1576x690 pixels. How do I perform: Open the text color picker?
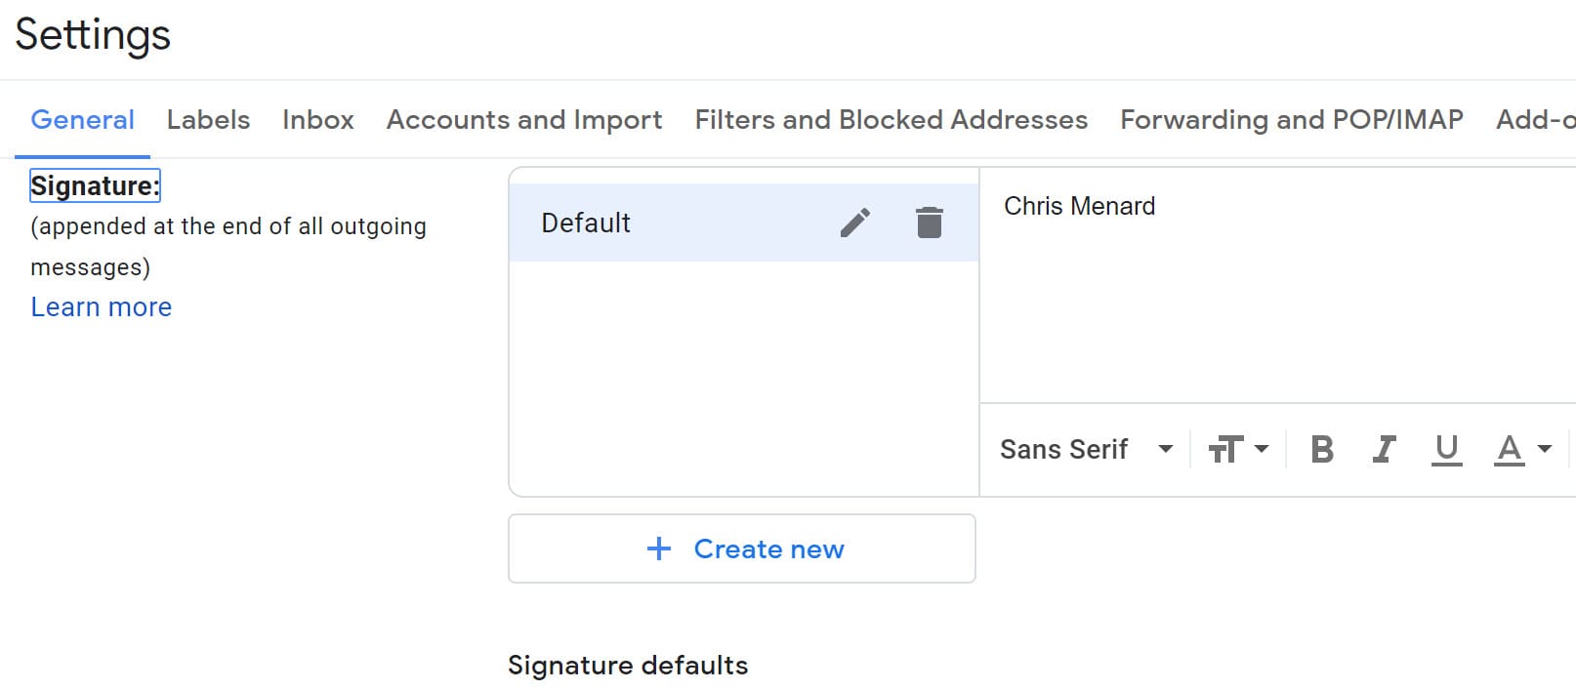pyautogui.click(x=1510, y=449)
